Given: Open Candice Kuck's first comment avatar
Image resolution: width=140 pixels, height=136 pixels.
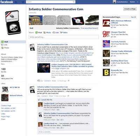Looking at the screenshot, I should tap(40, 104).
